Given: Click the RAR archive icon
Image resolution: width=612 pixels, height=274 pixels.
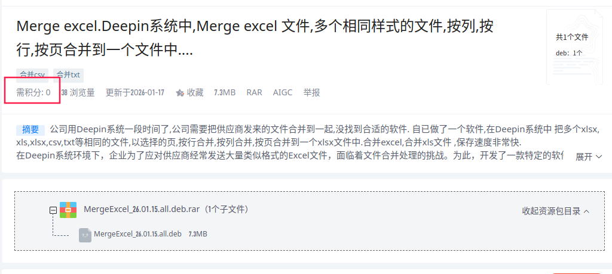Looking at the screenshot, I should (68, 210).
